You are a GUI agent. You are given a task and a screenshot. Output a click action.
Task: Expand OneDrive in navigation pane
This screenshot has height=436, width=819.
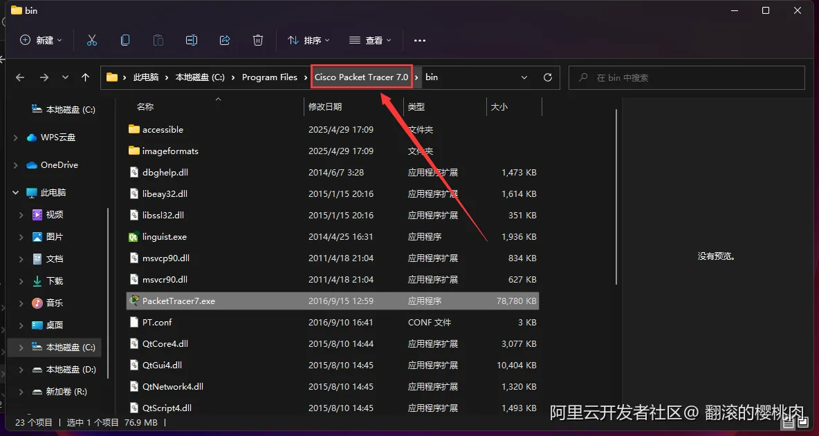[16, 165]
